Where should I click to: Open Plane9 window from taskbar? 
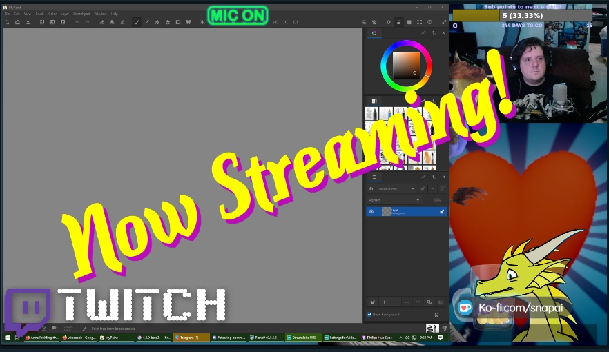pos(265,338)
